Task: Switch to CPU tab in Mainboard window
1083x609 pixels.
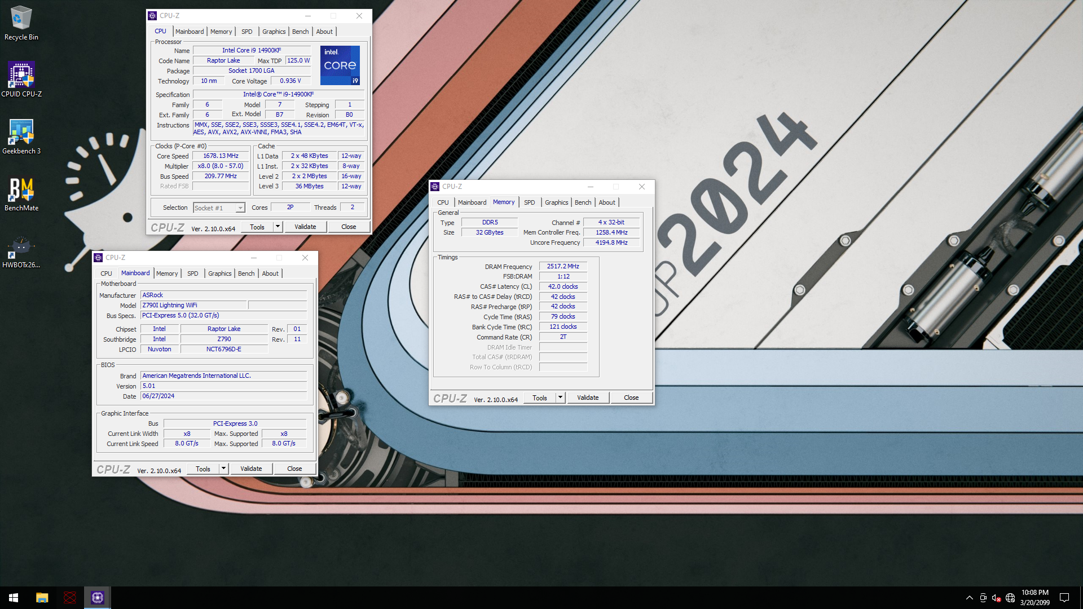Action: pos(106,273)
